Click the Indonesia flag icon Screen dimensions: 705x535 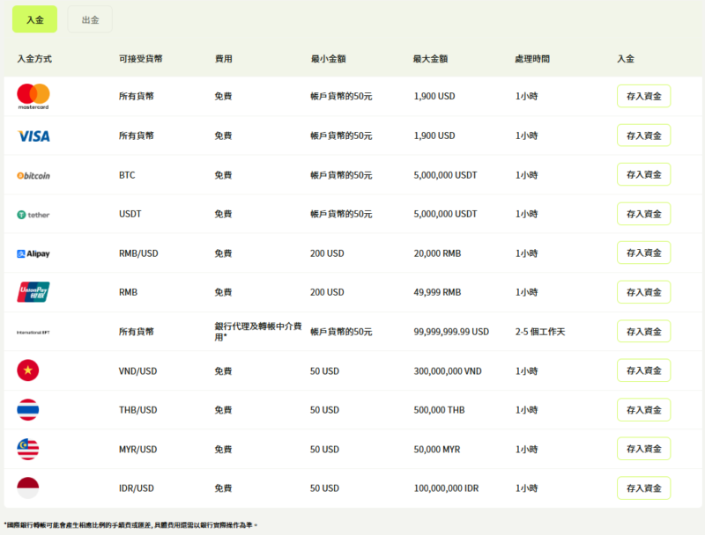pos(28,487)
